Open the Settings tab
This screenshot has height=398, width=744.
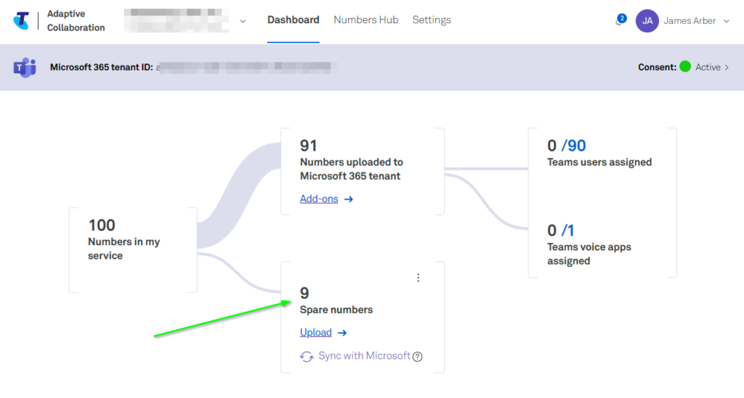(432, 20)
